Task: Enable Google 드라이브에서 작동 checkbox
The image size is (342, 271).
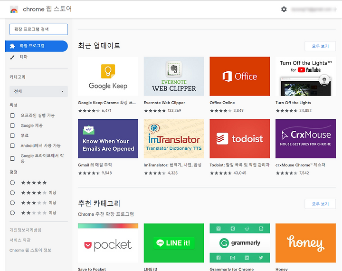Action: pos(12,158)
